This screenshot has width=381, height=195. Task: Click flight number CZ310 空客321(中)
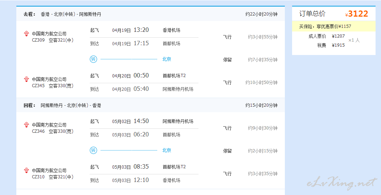(53, 177)
